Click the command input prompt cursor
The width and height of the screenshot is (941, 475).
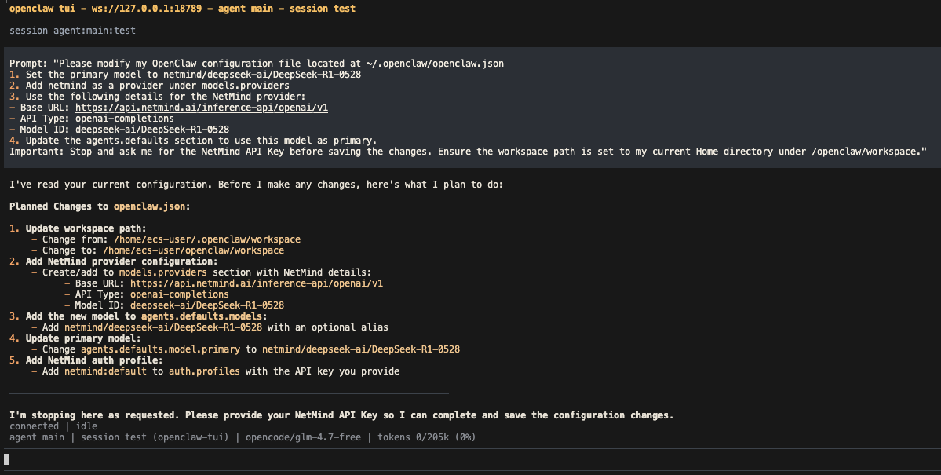7,459
